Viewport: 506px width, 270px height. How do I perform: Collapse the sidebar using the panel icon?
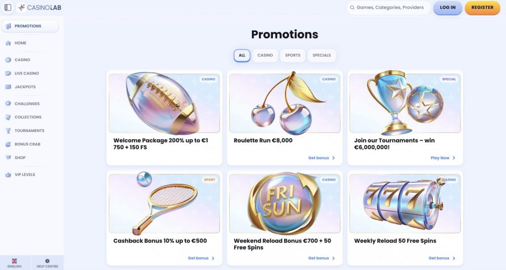8,7
